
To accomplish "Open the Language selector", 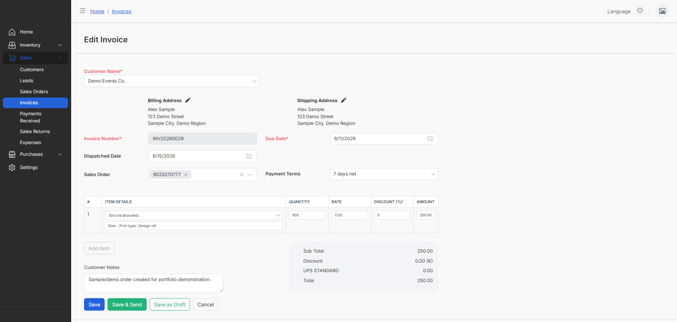I will pyautogui.click(x=619, y=11).
